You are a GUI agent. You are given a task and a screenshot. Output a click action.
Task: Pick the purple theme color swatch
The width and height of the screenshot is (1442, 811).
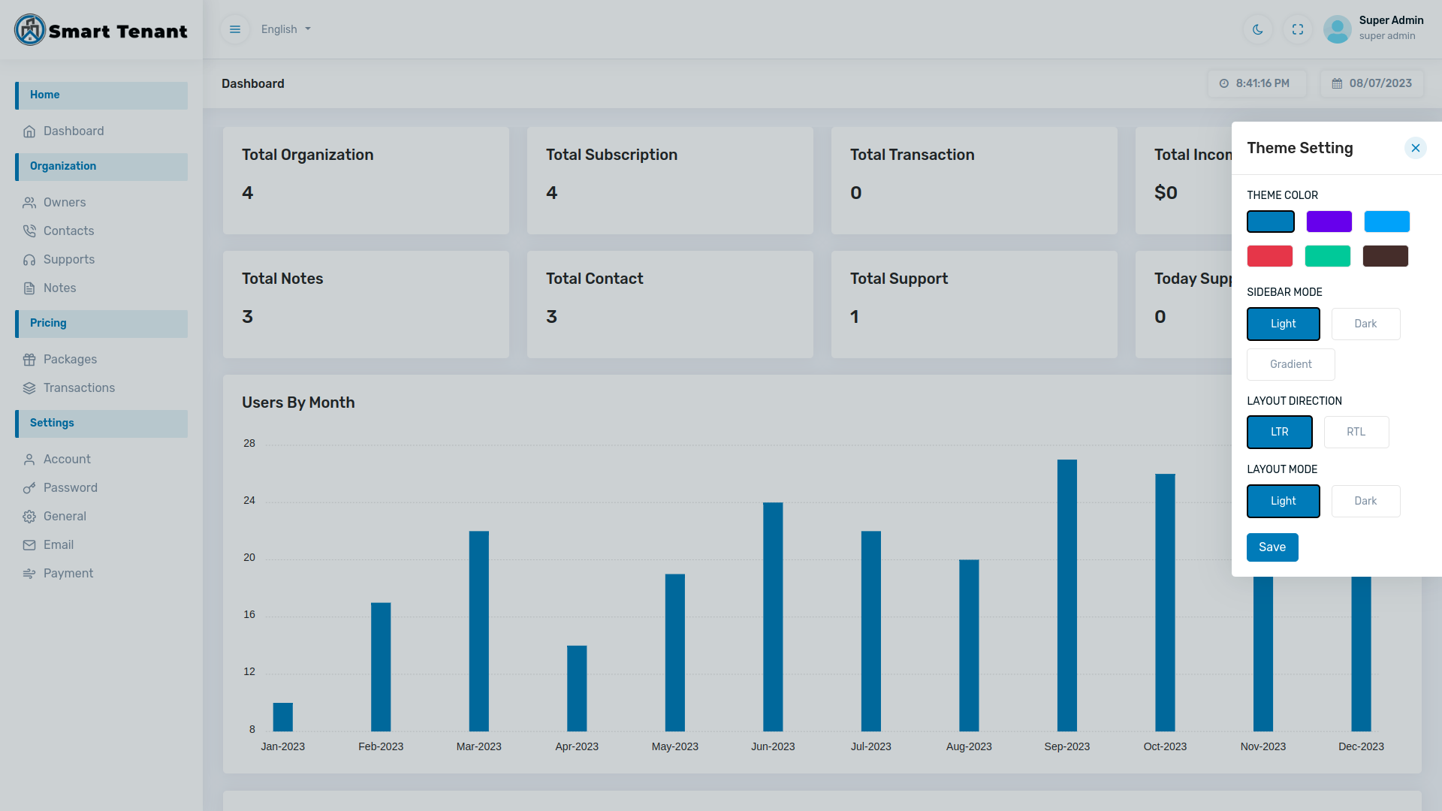point(1329,222)
